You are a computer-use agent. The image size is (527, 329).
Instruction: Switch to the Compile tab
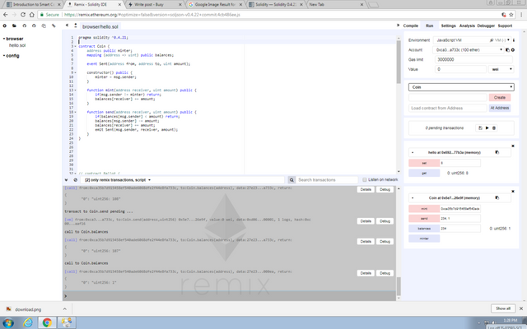coord(410,25)
